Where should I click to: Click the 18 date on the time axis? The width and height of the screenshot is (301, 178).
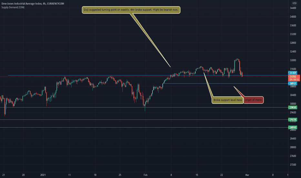pos(95,175)
